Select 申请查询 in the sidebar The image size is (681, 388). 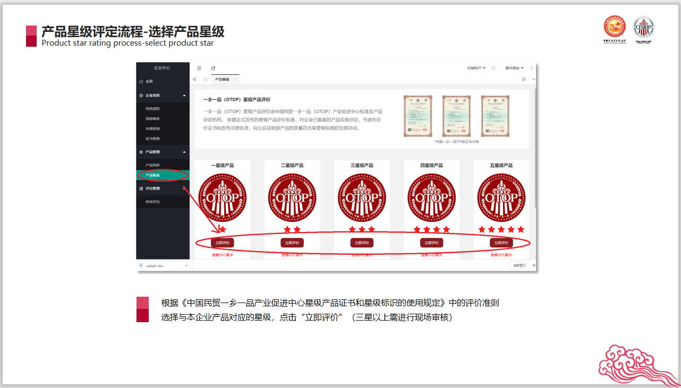[153, 128]
